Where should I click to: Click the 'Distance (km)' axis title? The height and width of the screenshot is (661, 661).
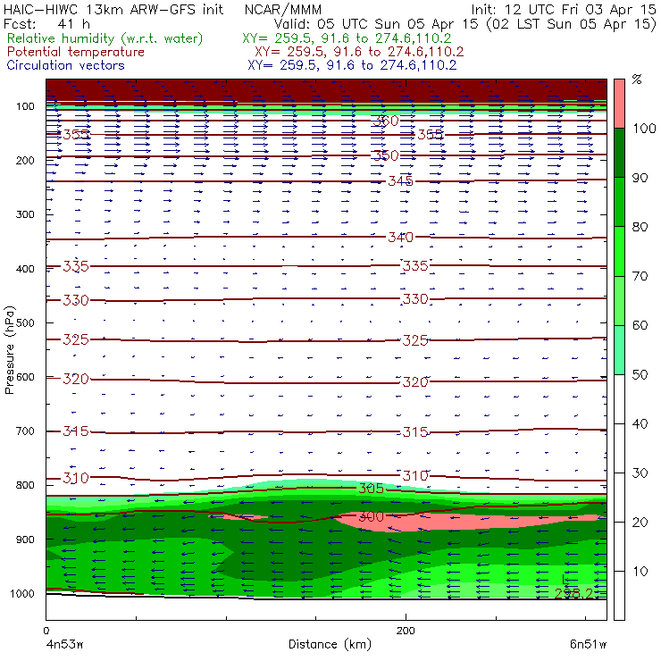(x=330, y=644)
